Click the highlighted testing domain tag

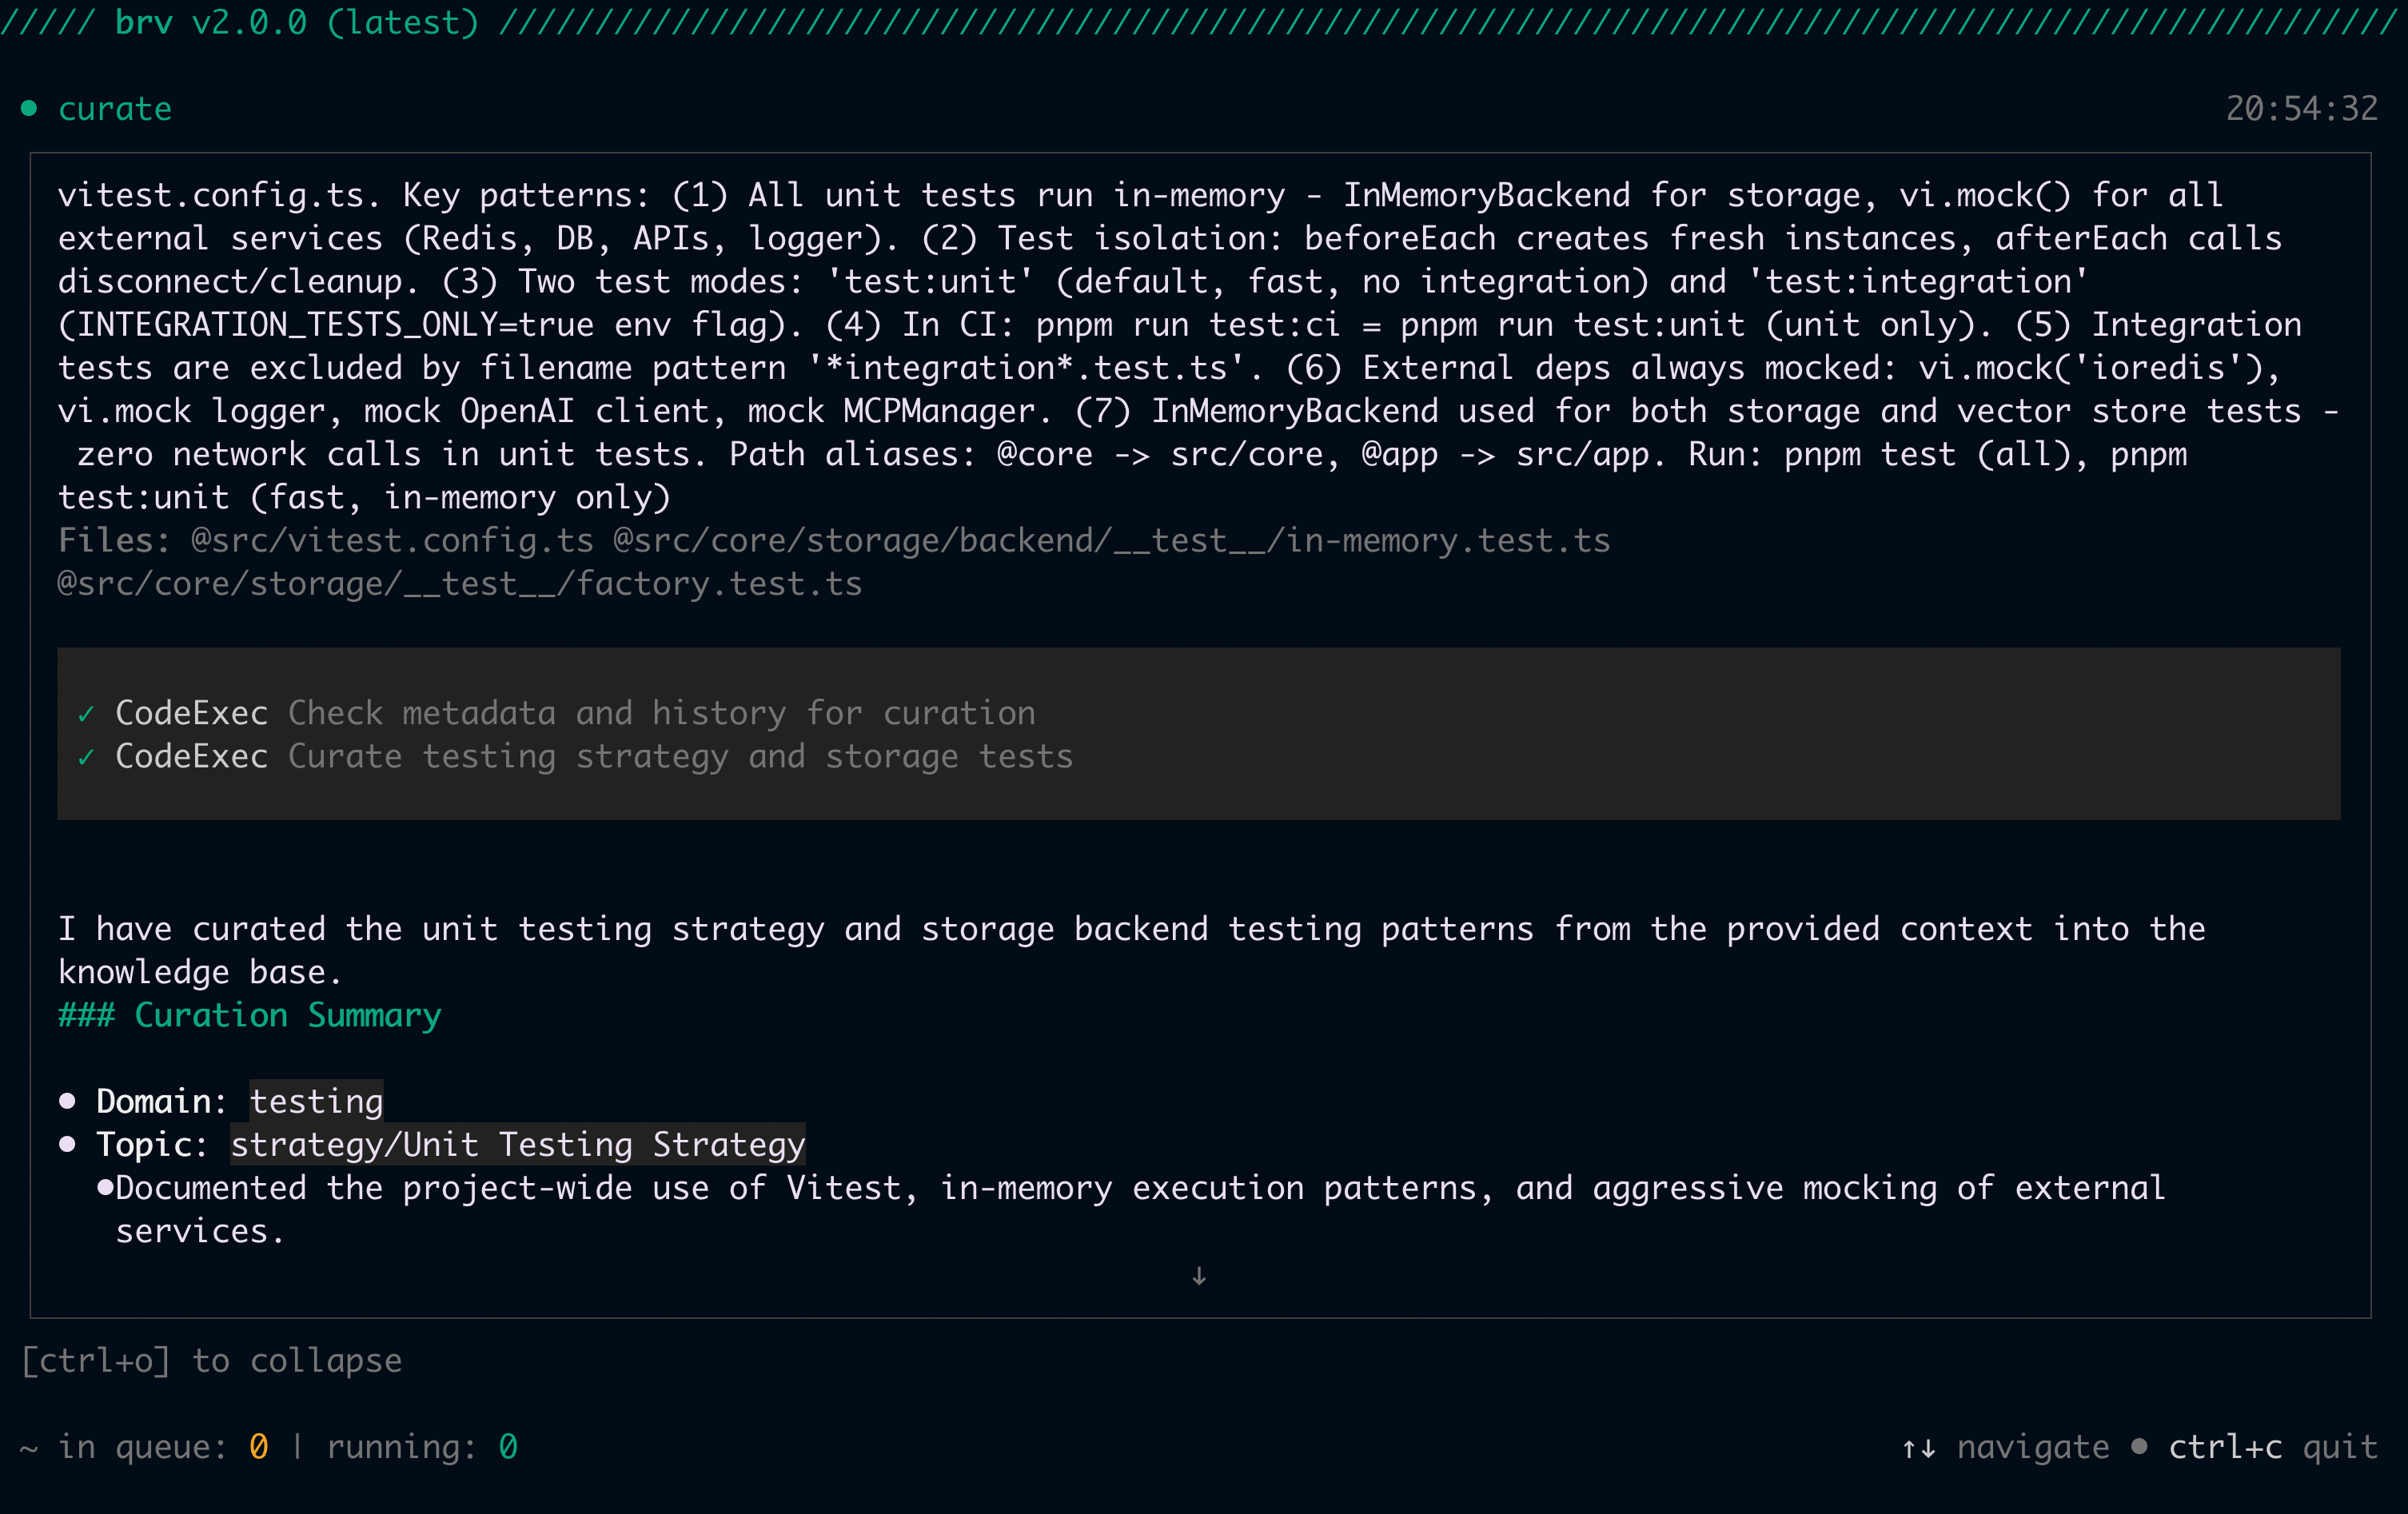point(316,1101)
